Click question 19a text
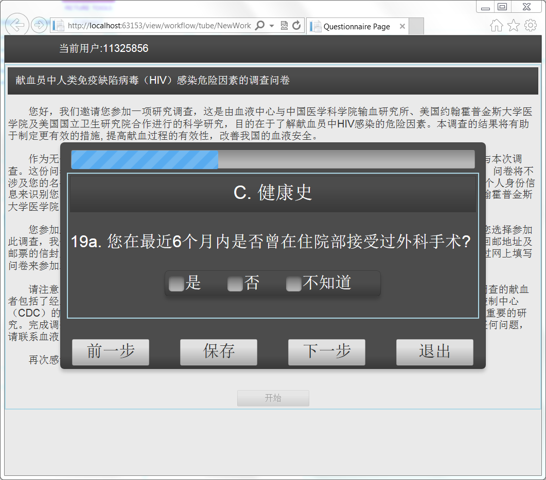The width and height of the screenshot is (546, 480). (271, 242)
